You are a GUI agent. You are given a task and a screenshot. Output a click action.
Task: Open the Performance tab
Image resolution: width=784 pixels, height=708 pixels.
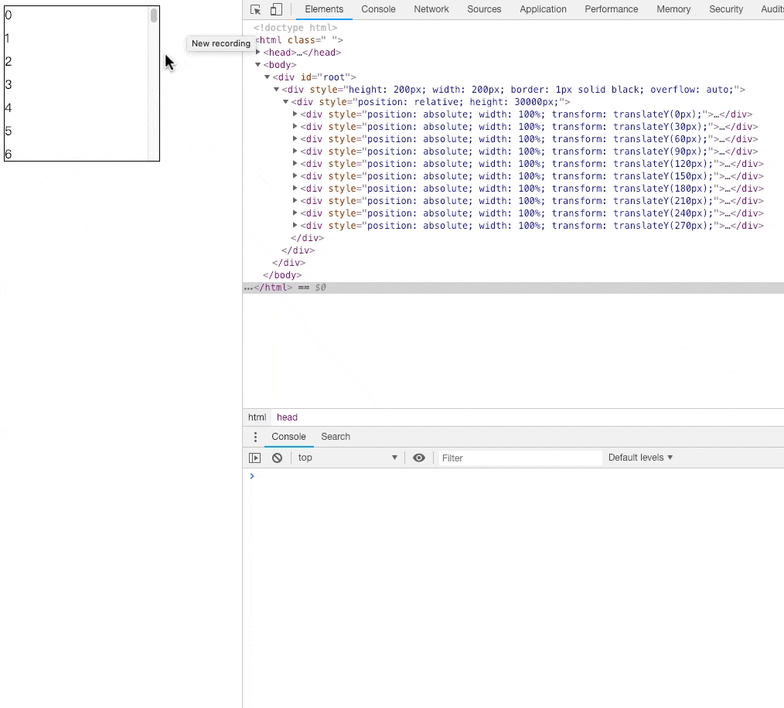click(x=612, y=9)
